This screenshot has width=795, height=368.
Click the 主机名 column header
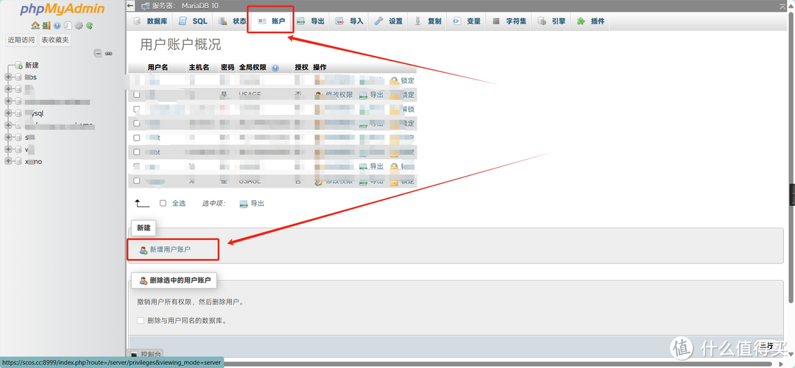pyautogui.click(x=199, y=68)
